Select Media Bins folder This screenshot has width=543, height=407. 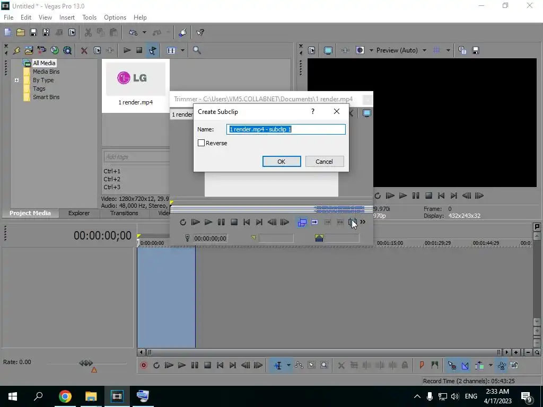point(46,72)
